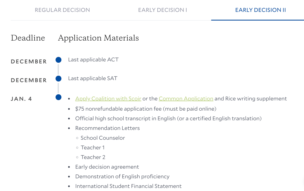Click the School Counselor sub-item
Viewport: 304px width, 191px height.
pos(102,138)
